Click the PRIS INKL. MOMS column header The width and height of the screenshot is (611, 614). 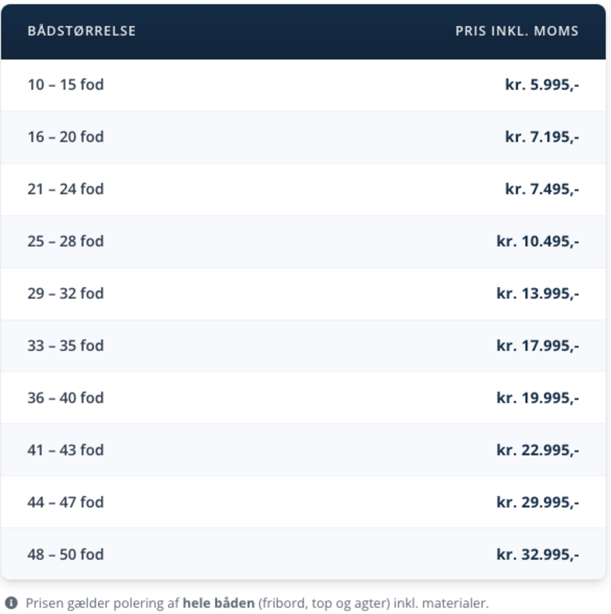pos(516,31)
